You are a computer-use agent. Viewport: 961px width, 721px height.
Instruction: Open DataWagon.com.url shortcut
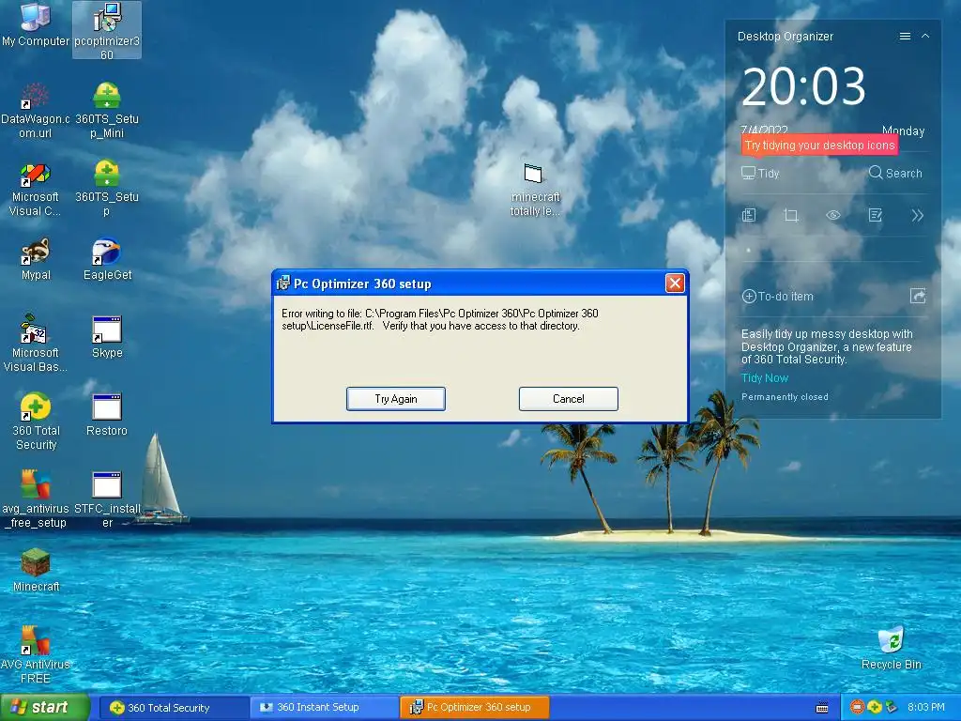coord(35,111)
